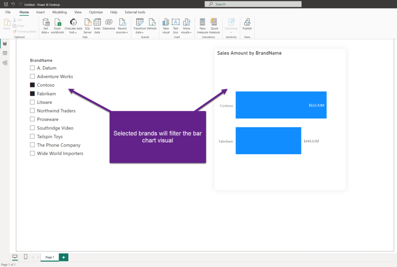Insert a Text box
The image size is (397, 267).
[176, 26]
